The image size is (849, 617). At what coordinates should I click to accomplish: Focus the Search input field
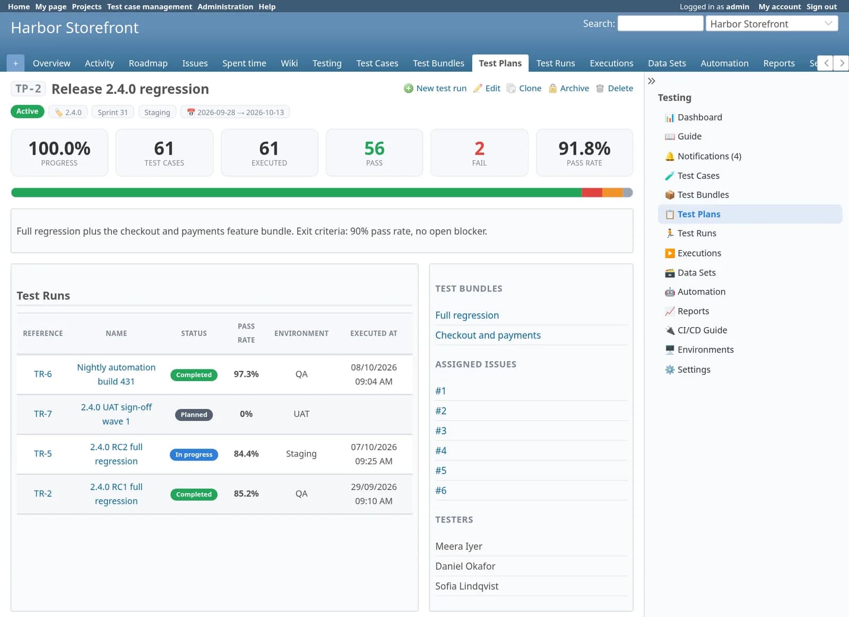660,23
